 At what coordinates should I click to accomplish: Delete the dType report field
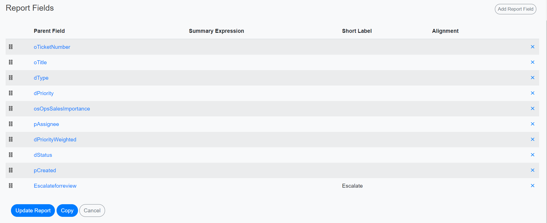(x=532, y=78)
